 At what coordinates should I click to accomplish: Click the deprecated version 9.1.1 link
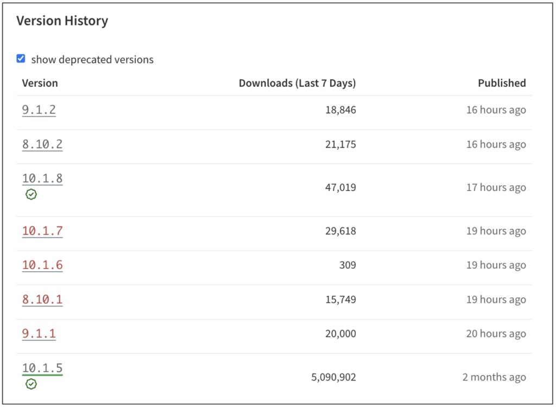point(39,333)
